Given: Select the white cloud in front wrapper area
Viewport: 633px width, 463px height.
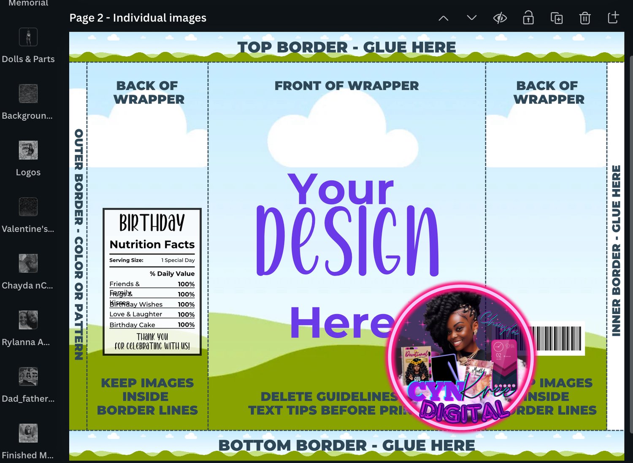Looking at the screenshot, I should point(343,129).
